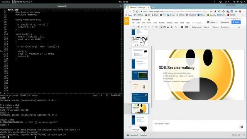Select the Line tool

click(x=176, y=27)
